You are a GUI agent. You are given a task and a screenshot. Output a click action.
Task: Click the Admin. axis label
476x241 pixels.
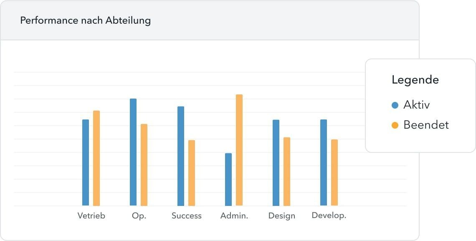pyautogui.click(x=234, y=216)
